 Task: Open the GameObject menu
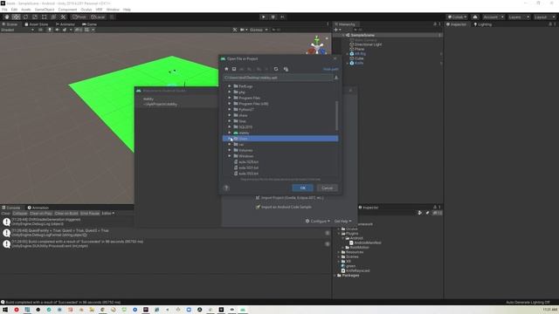point(45,10)
